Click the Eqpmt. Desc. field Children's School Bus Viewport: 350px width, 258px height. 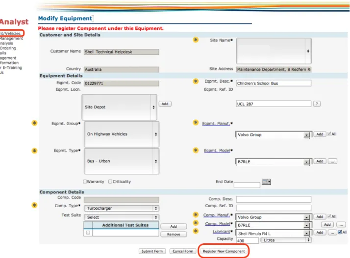[274, 83]
